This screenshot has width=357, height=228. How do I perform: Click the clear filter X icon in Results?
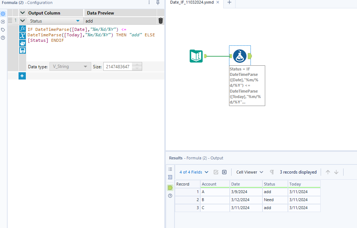point(224,172)
